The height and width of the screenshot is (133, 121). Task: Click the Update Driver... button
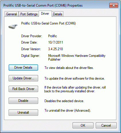point(23,78)
